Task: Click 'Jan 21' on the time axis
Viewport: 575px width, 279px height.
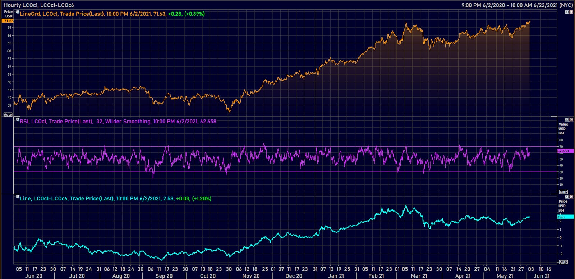Action: click(x=336, y=276)
